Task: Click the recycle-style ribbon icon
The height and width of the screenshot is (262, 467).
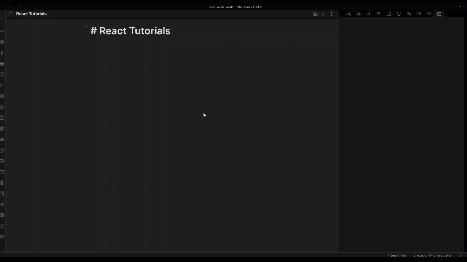Action: [x=2, y=86]
